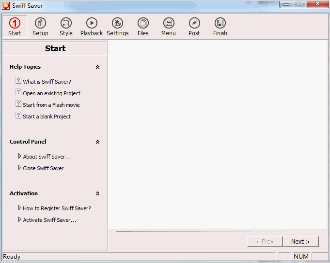Choose Start from a Flash movie
Image resolution: width=330 pixels, height=263 pixels.
pos(51,105)
